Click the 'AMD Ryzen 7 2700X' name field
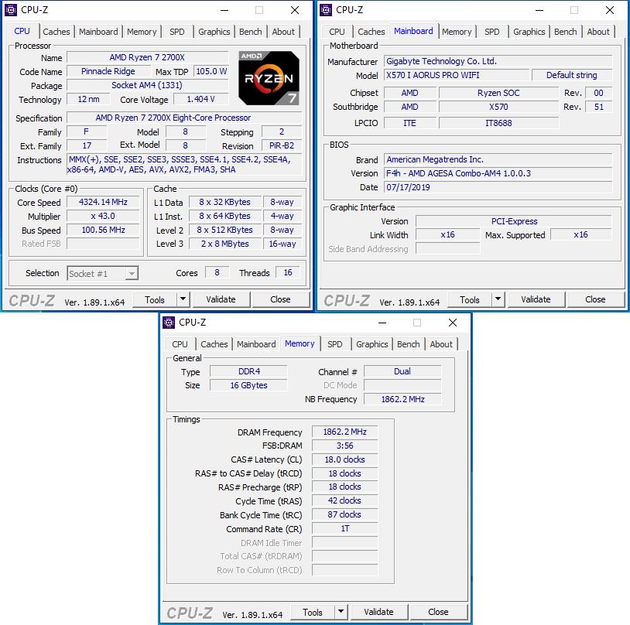 point(147,57)
